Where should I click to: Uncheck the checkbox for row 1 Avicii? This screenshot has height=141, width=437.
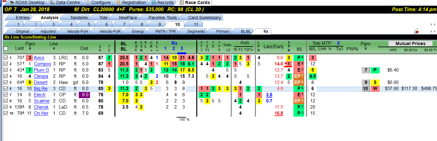click(x=6, y=58)
